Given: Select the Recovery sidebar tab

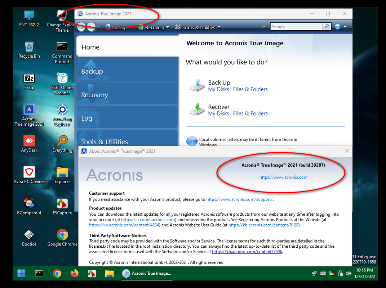Looking at the screenshot, I should [128, 94].
